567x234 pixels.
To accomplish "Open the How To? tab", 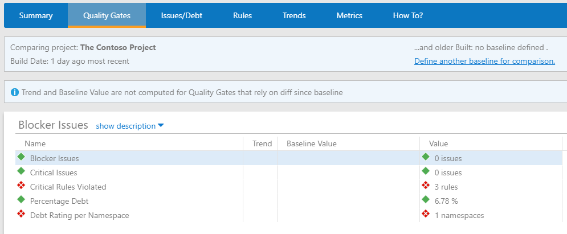I will 408,15.
